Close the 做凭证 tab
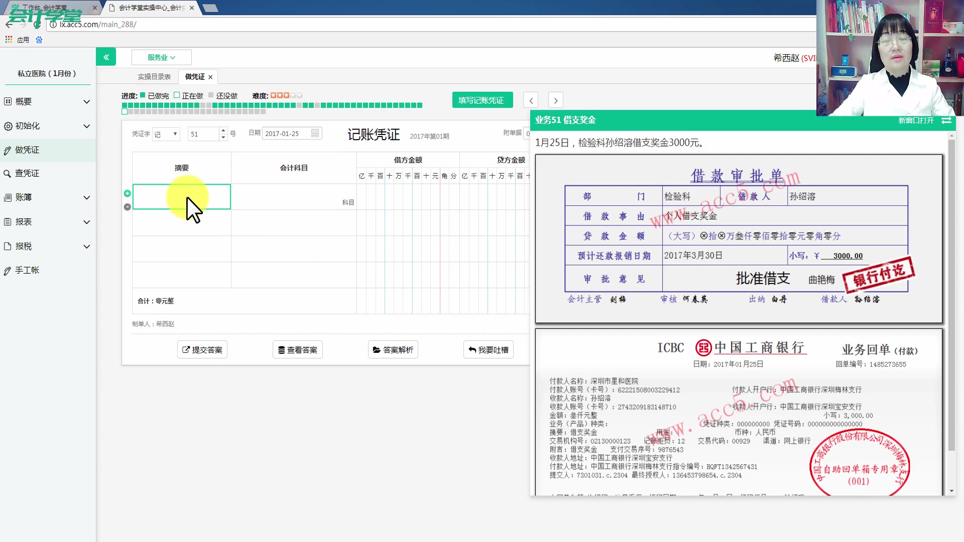964x542 pixels. (210, 77)
